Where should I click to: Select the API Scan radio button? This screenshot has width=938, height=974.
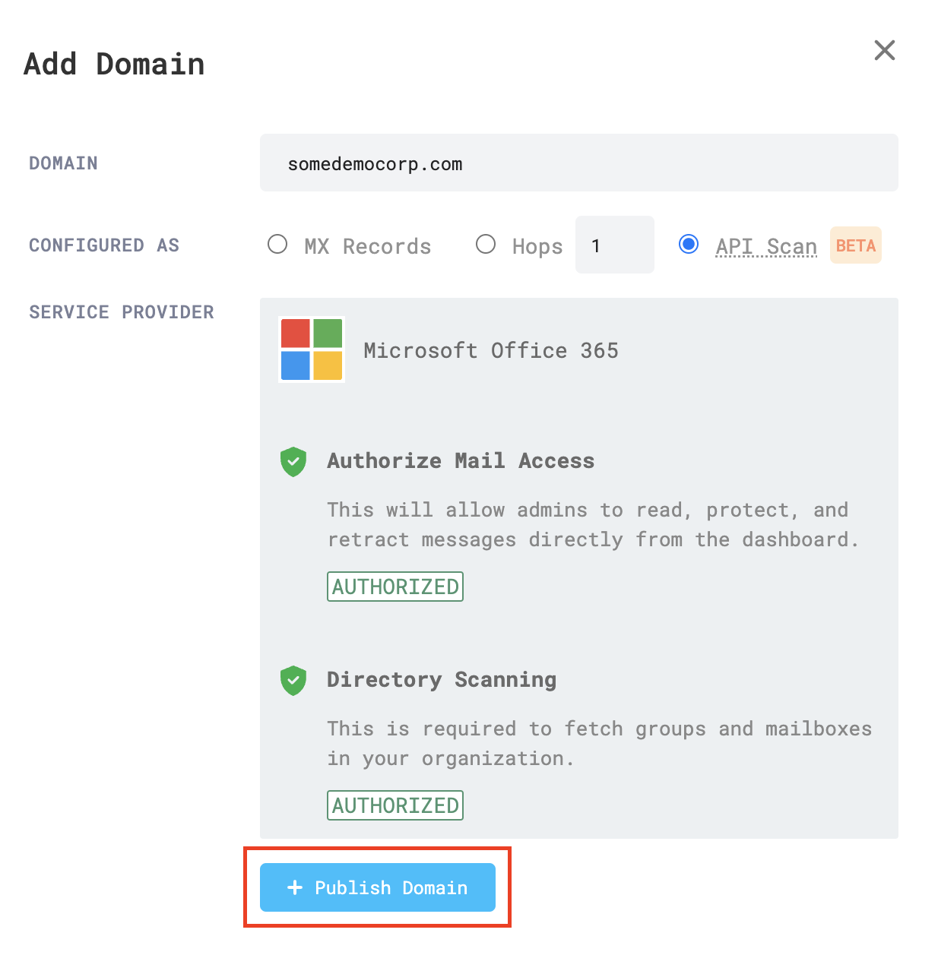(x=688, y=244)
